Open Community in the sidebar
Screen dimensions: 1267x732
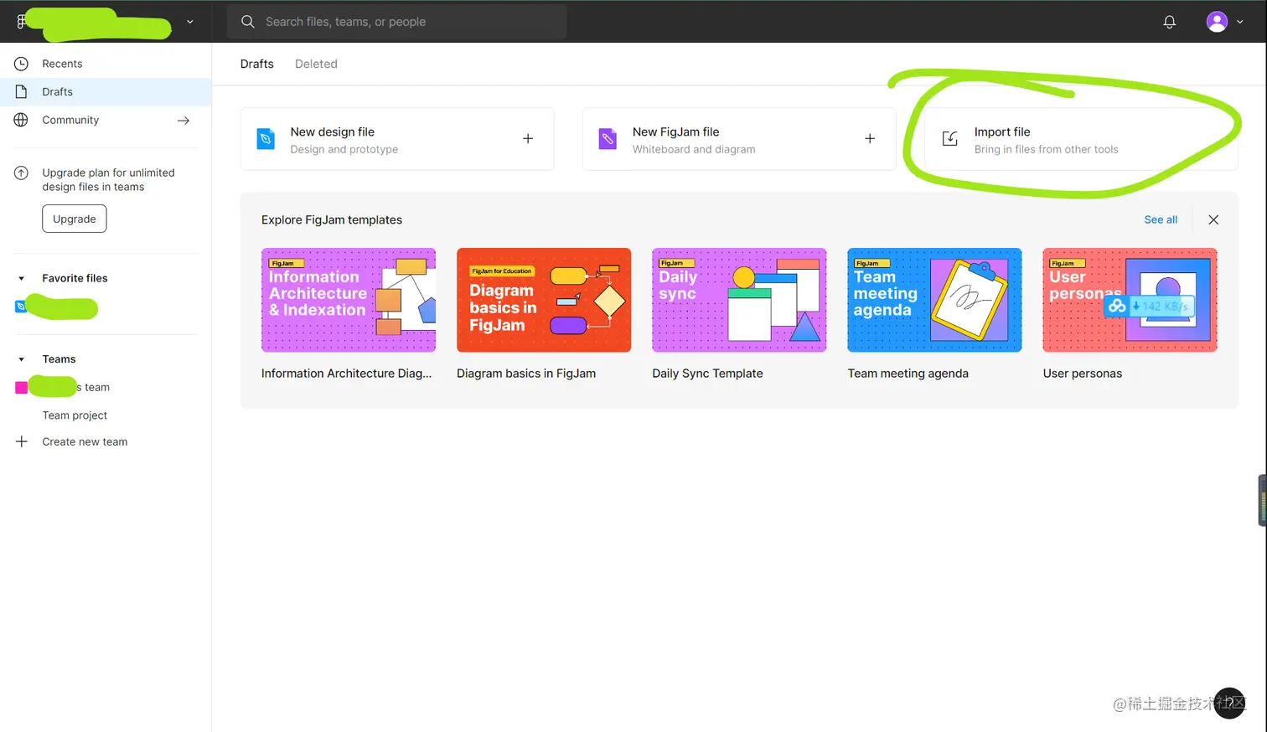pyautogui.click(x=106, y=120)
